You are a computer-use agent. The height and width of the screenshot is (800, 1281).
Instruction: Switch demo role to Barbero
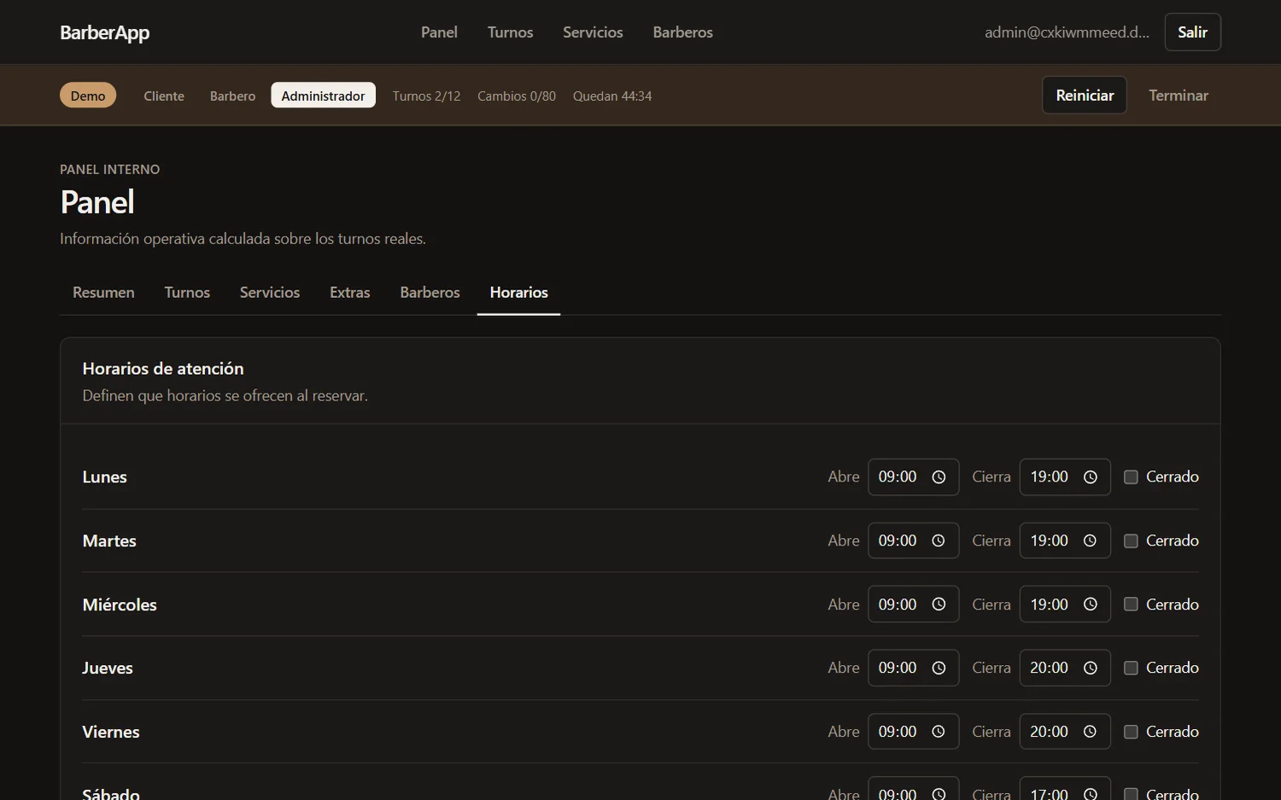[x=233, y=96]
